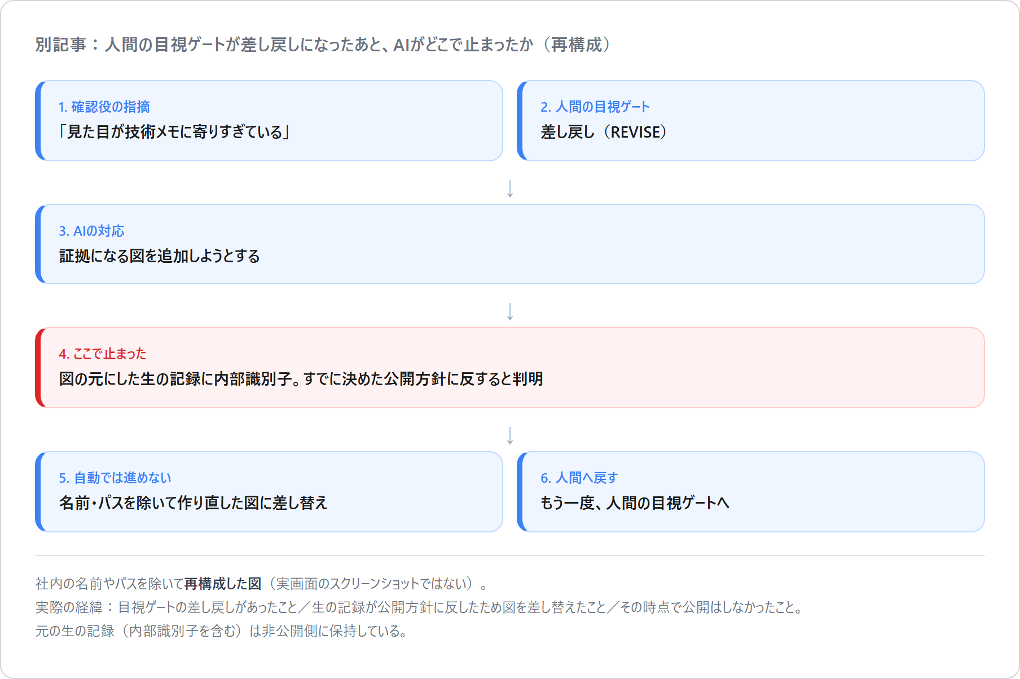Click the quote '見た目が技術メモに寄りすぎている'
Image resolution: width=1020 pixels, height=679 pixels.
pyautogui.click(x=174, y=132)
